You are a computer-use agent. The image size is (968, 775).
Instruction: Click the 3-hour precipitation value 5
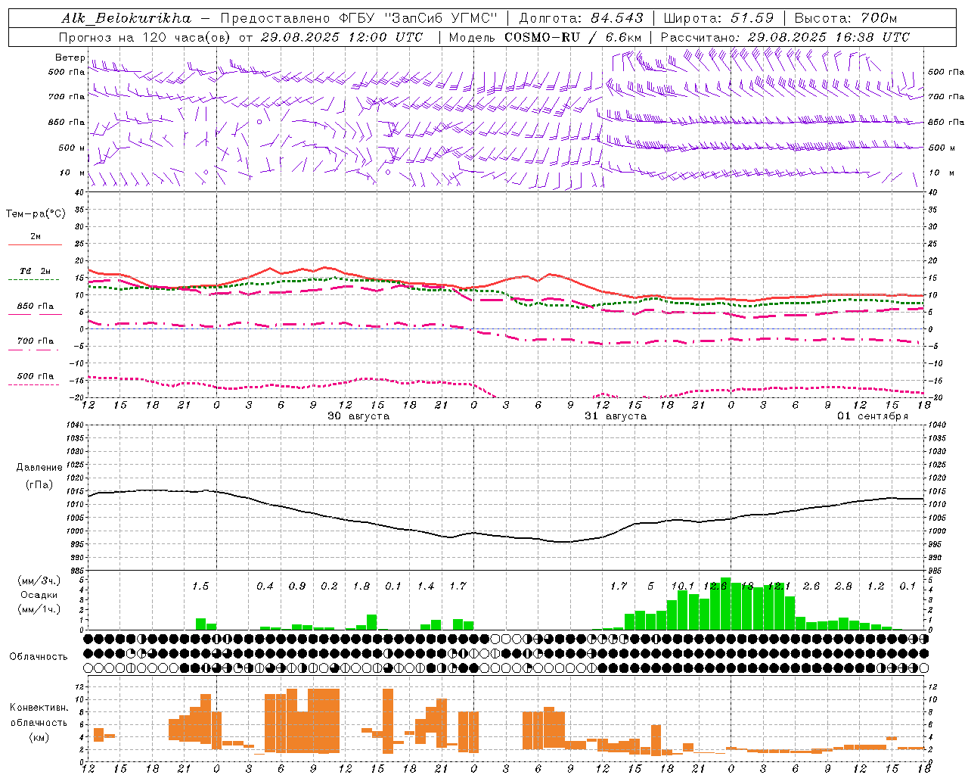650,587
